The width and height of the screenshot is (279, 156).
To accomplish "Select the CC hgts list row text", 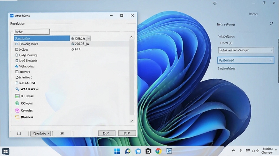I will (27, 103).
